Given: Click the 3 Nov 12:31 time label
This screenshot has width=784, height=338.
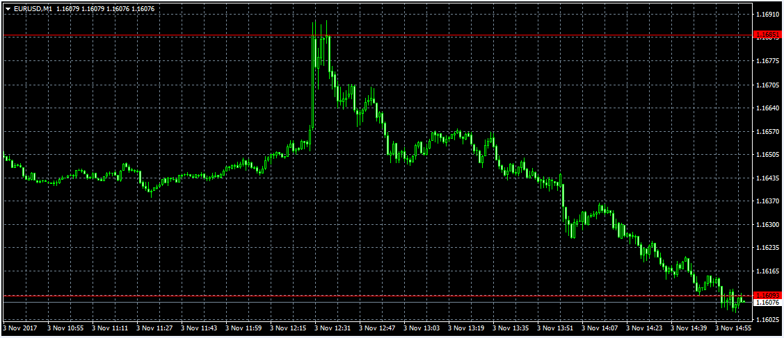Looking at the screenshot, I should coord(333,327).
